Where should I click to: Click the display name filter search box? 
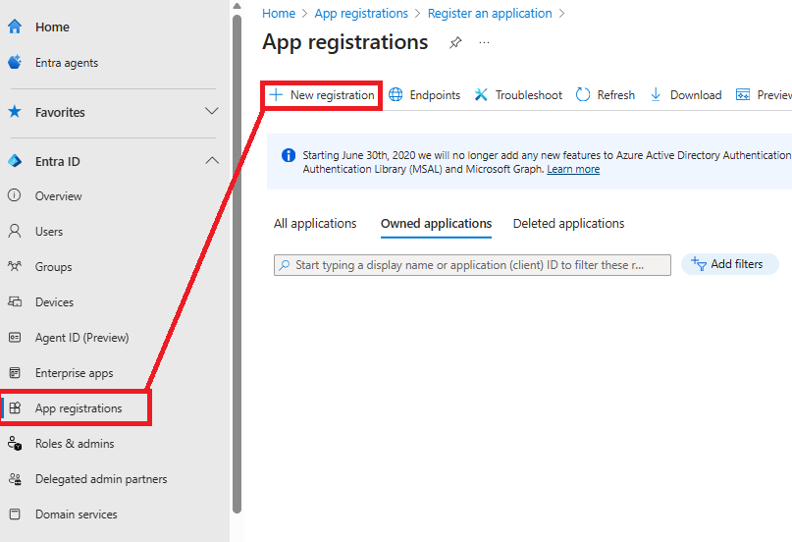click(x=472, y=265)
